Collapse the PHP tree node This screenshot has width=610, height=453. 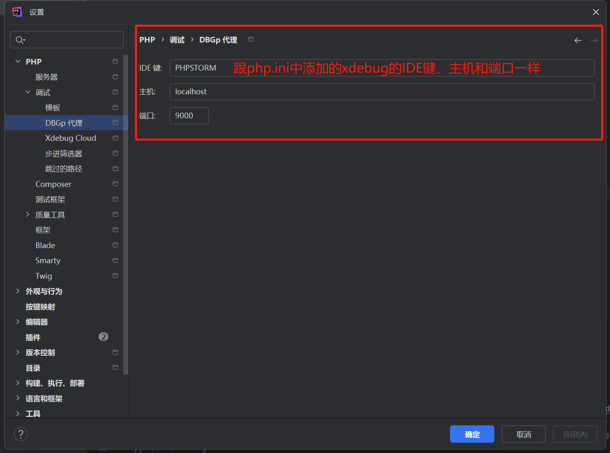(18, 61)
